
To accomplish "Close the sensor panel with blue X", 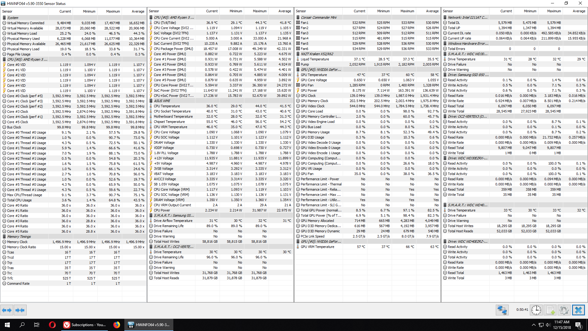I will coord(578,310).
